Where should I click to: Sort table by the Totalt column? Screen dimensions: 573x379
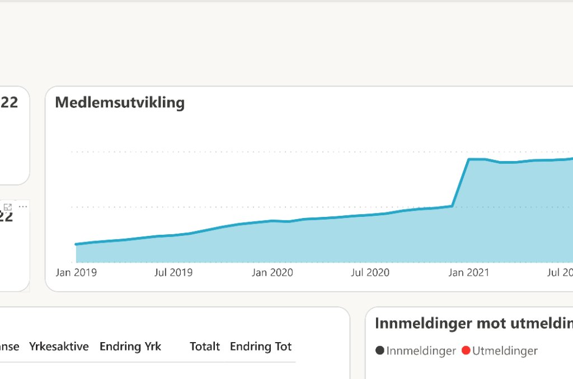tap(204, 347)
